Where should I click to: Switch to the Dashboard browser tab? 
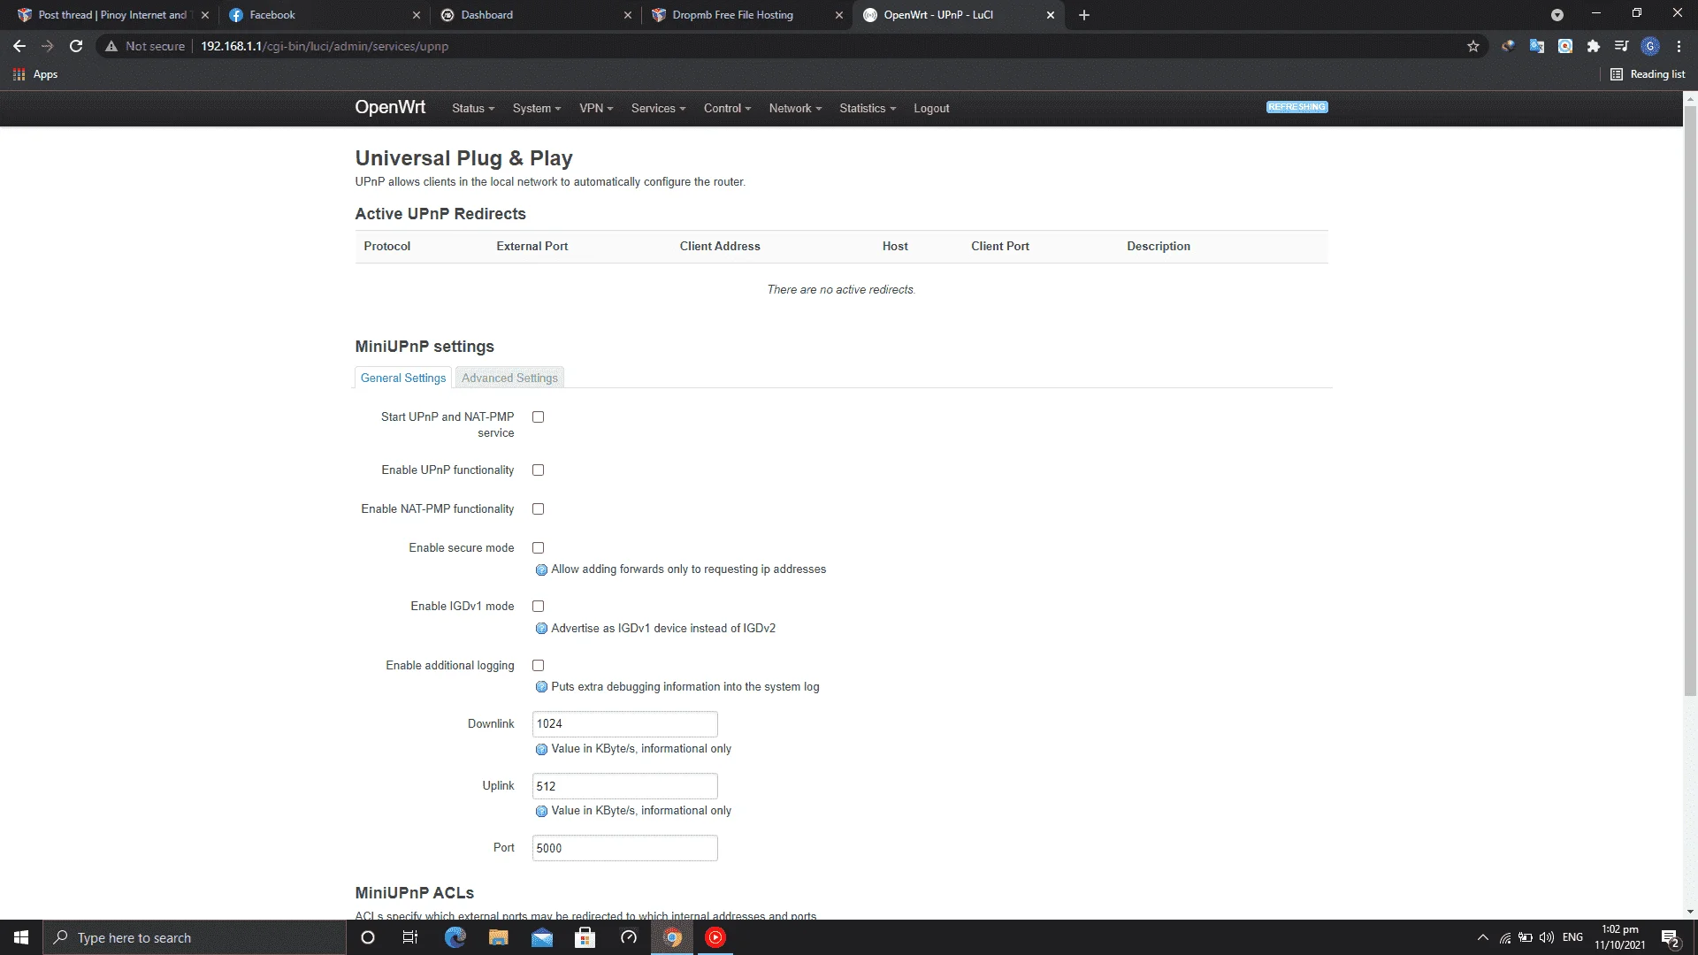click(x=535, y=15)
